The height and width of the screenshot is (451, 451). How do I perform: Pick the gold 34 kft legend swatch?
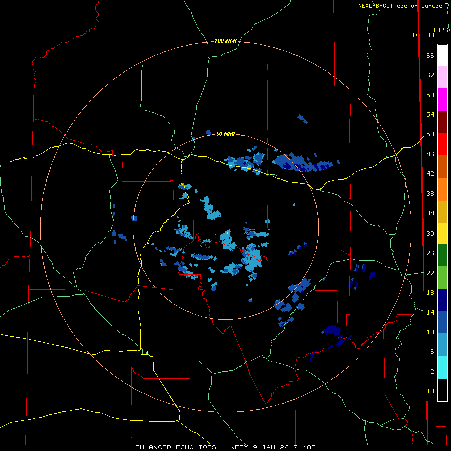click(442, 211)
